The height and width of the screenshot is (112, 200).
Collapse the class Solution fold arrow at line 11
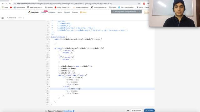click(49, 37)
